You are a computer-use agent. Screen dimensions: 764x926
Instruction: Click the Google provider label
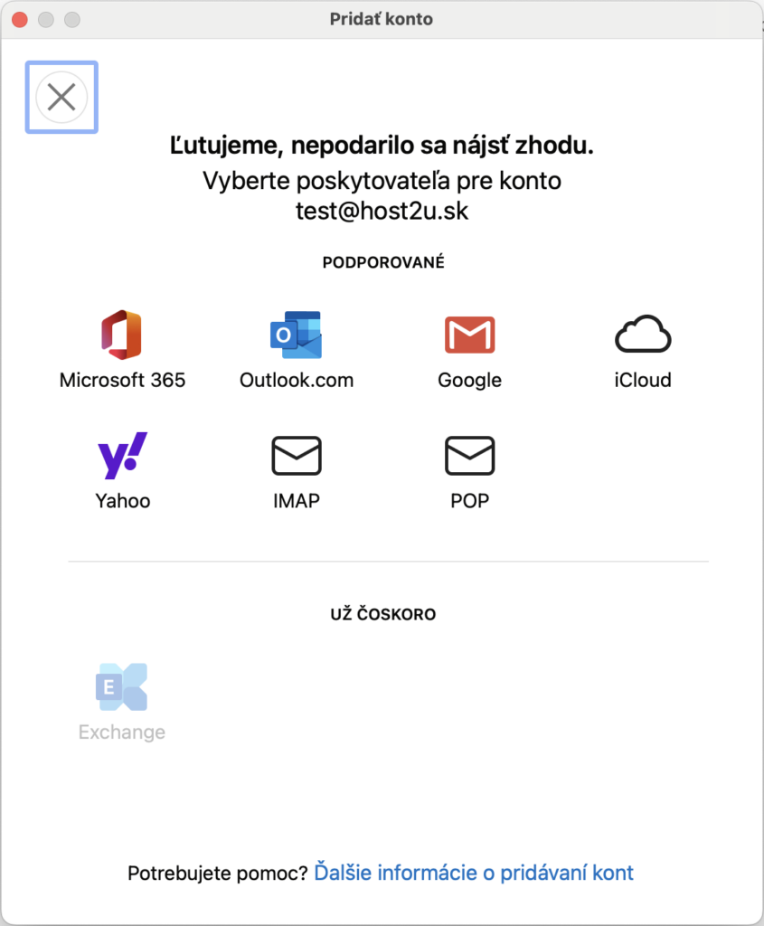(x=469, y=381)
